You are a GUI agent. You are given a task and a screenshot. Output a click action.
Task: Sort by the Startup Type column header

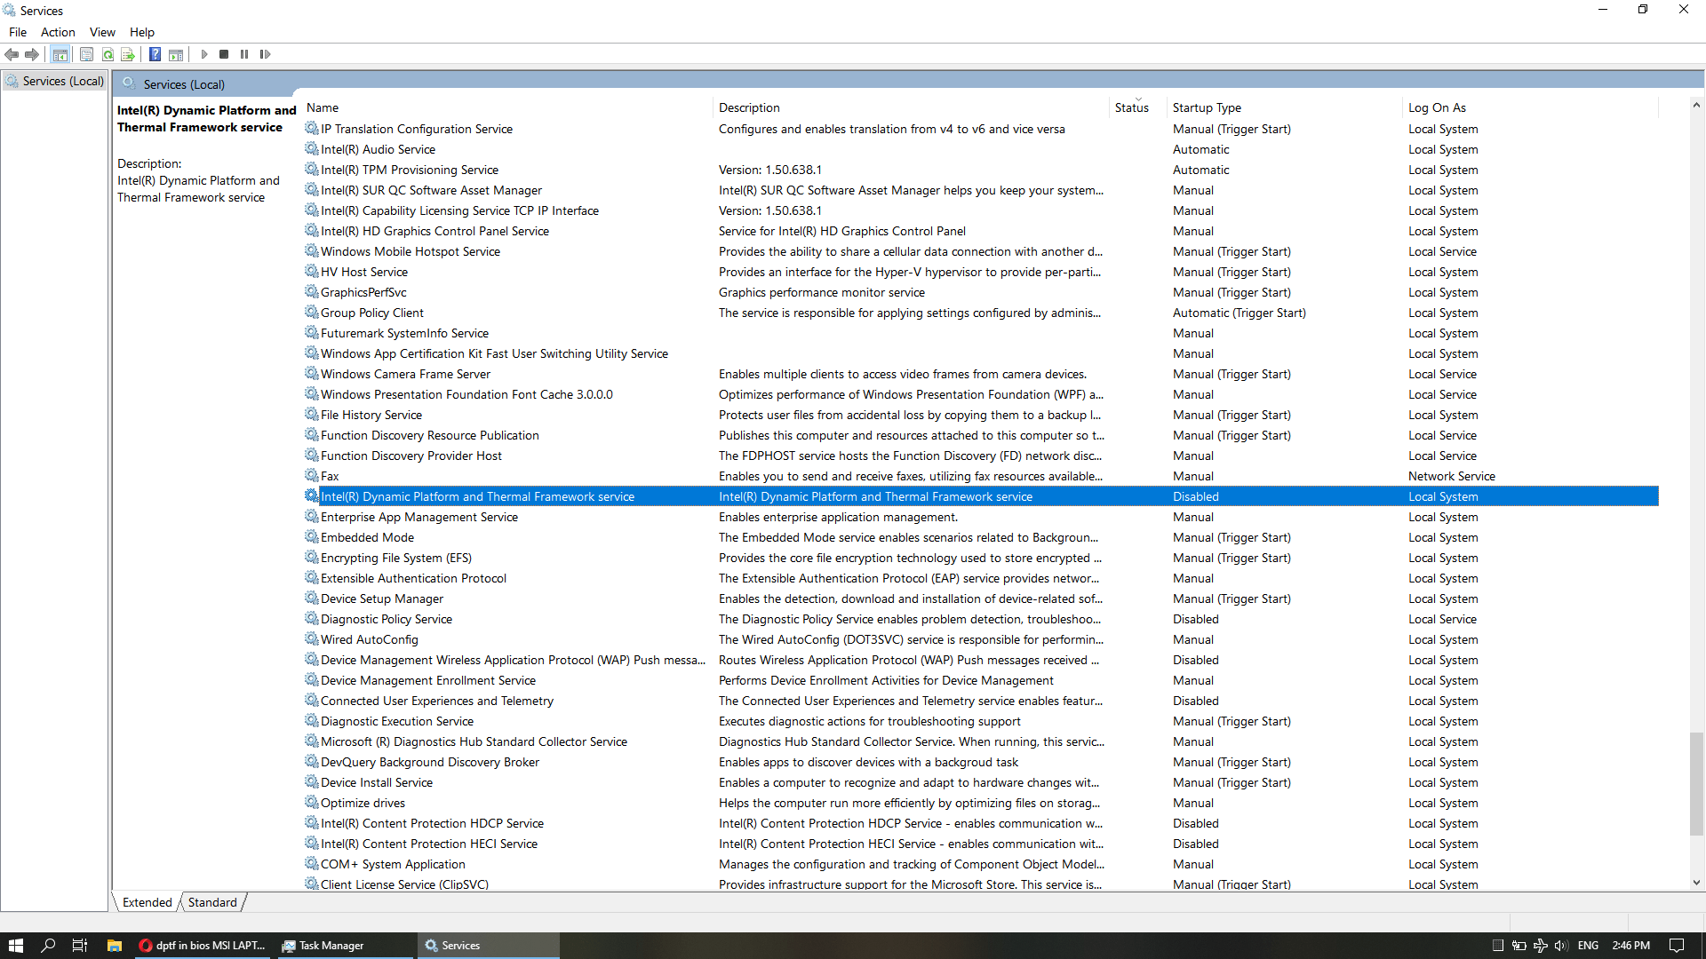click(x=1207, y=107)
